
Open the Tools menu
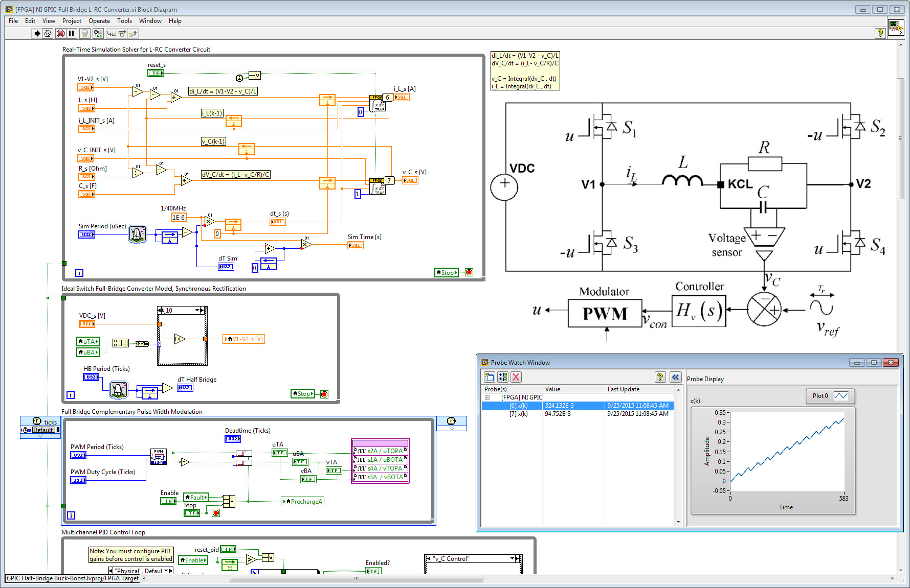pyautogui.click(x=124, y=21)
